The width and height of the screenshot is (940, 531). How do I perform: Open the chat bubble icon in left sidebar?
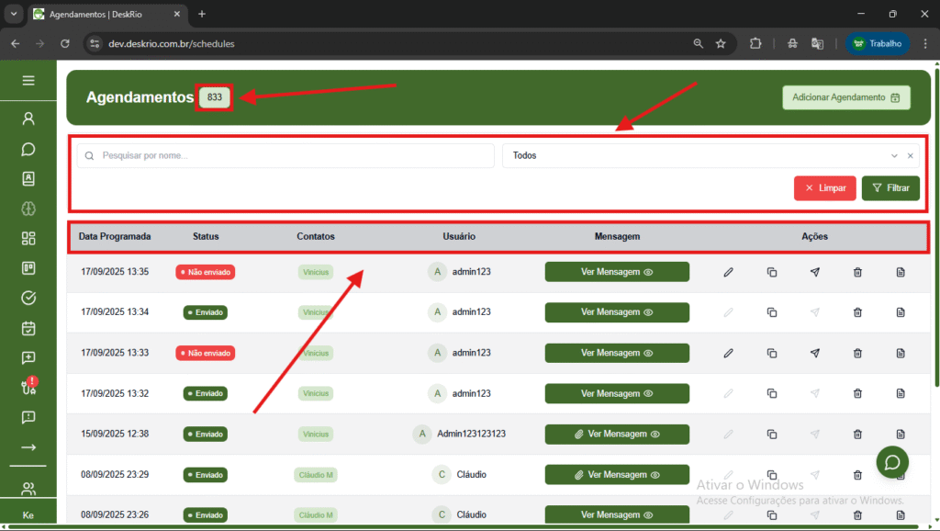(28, 149)
